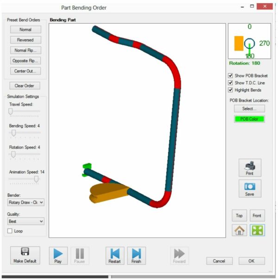The height and width of the screenshot is (280, 278).
Task: Click the Travel Speed slider handle
Action: [x=11, y=111]
